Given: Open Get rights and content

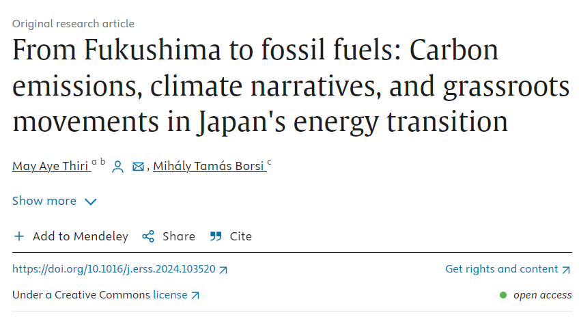Looking at the screenshot, I should point(501,269).
